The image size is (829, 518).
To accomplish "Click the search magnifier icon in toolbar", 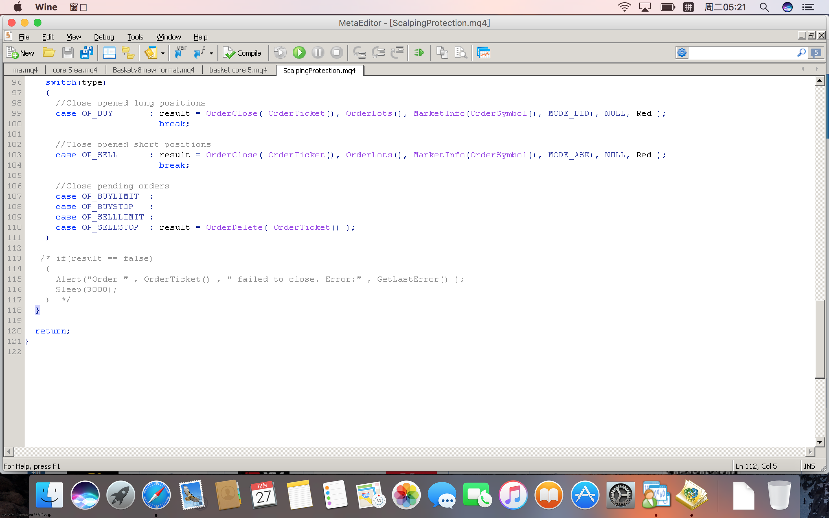I will click(801, 53).
